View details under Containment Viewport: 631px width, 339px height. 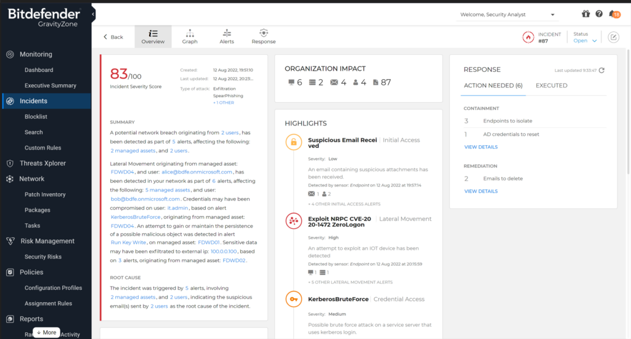point(481,147)
